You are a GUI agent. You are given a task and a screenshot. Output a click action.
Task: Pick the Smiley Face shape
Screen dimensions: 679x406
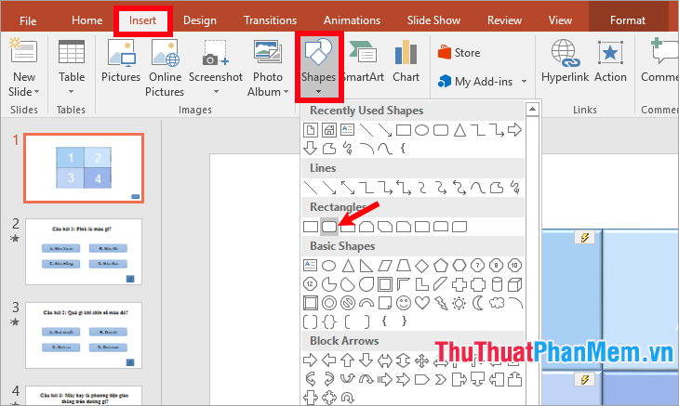(x=404, y=303)
